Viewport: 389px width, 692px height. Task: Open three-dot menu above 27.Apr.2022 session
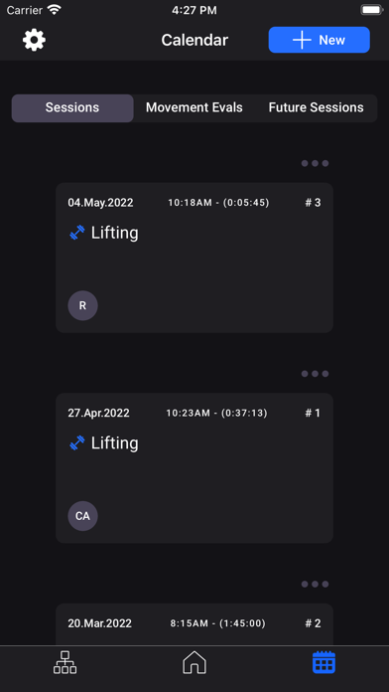click(x=315, y=374)
